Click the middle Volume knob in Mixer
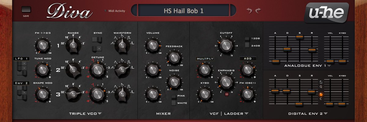The width and height of the screenshot is (367, 122). pos(152,70)
